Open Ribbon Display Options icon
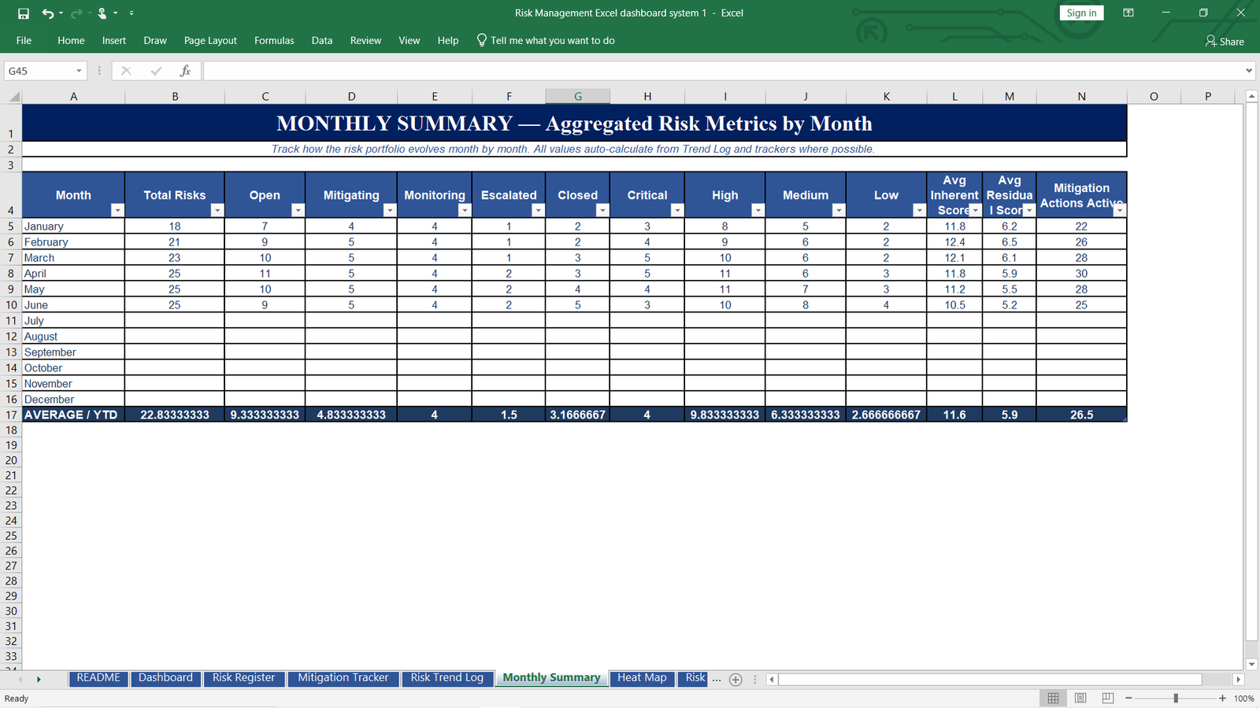Screen dimensions: 1260x708 point(1128,13)
